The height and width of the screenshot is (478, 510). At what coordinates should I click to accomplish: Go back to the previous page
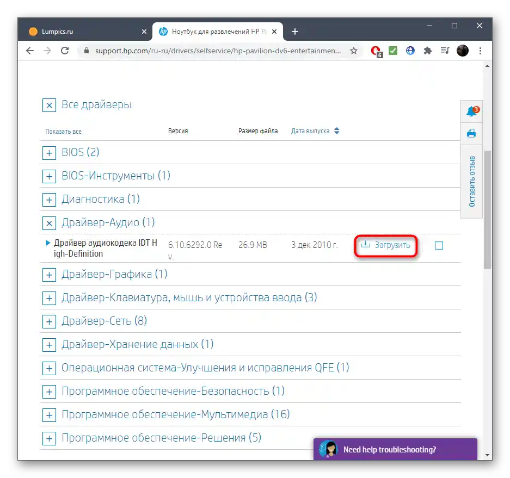coord(30,51)
